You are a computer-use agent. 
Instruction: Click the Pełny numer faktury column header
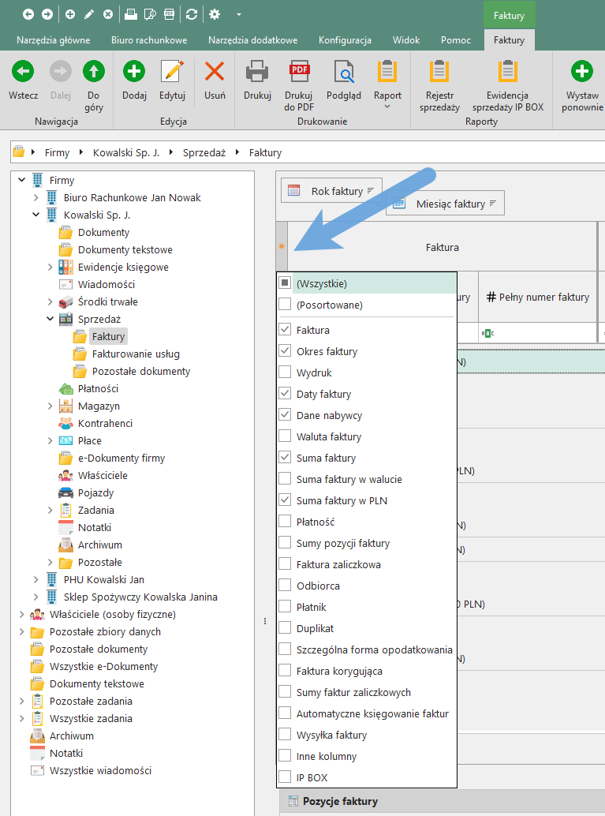[537, 297]
